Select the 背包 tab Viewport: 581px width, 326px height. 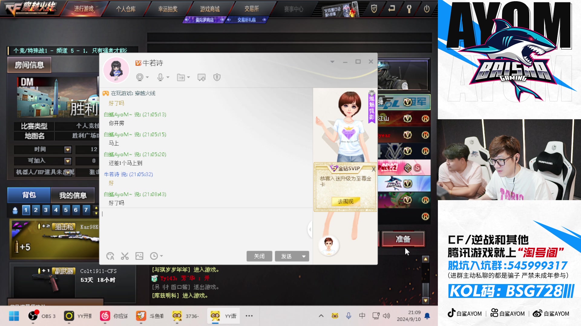[x=29, y=195]
